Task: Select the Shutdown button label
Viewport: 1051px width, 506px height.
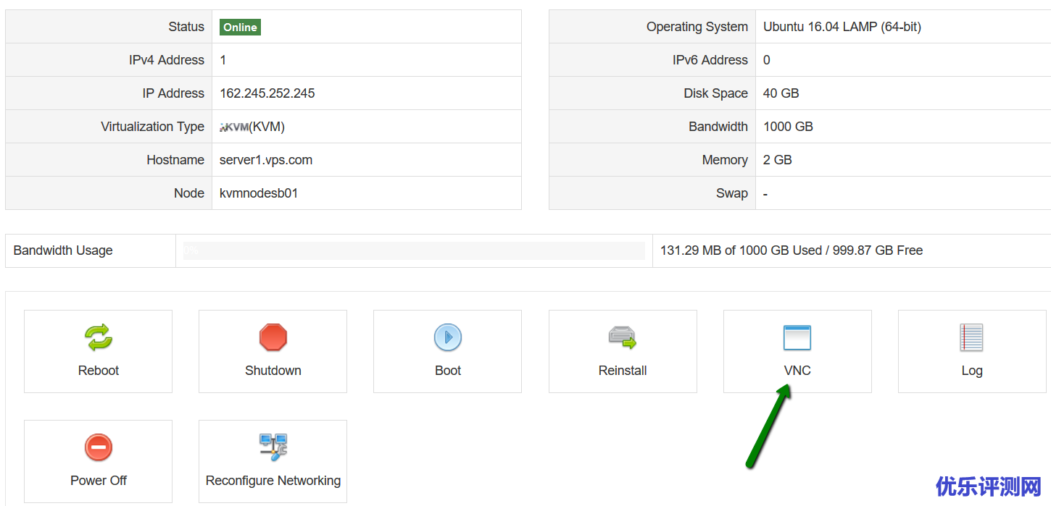Action: coord(273,371)
